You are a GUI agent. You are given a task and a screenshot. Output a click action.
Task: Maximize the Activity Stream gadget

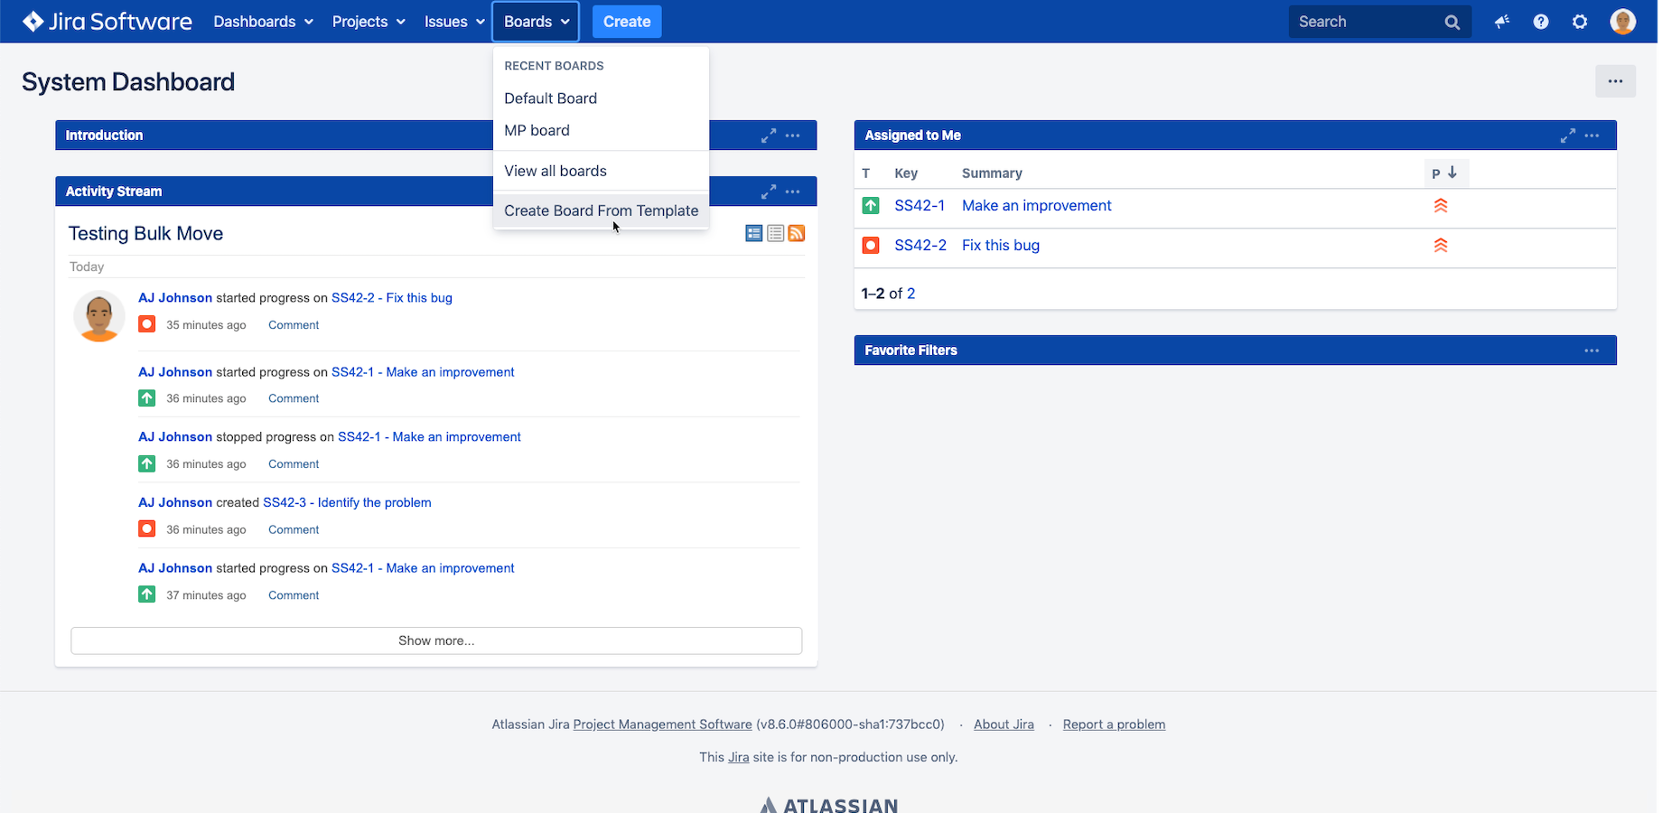click(769, 192)
